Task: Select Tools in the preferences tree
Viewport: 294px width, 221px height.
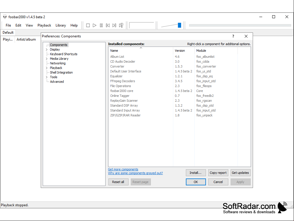Action: click(x=53, y=77)
